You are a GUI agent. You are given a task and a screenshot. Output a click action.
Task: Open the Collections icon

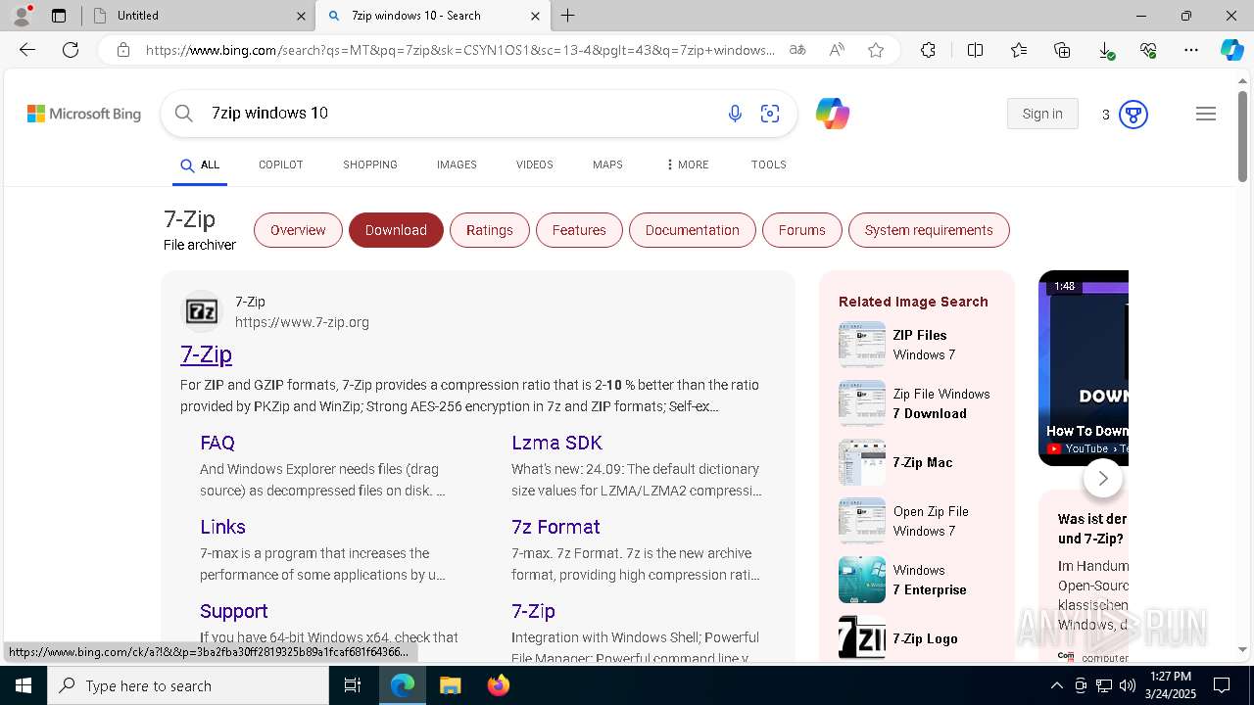point(1062,50)
